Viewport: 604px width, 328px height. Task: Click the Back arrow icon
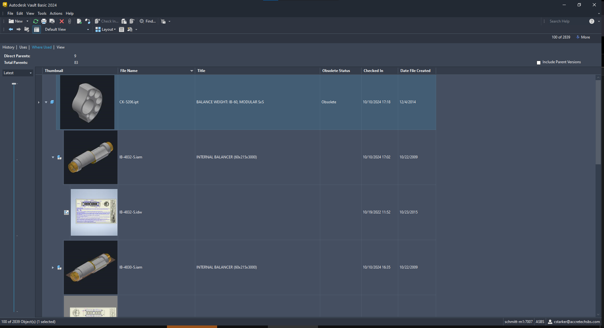point(11,29)
